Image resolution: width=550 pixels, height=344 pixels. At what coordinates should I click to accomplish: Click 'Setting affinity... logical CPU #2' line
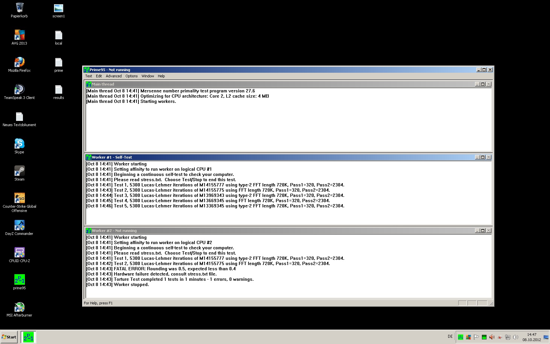pyautogui.click(x=149, y=243)
